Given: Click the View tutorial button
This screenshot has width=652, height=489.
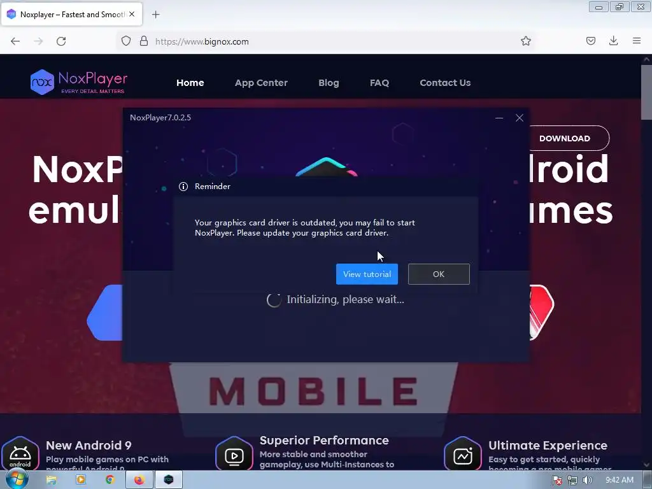Looking at the screenshot, I should (x=367, y=274).
